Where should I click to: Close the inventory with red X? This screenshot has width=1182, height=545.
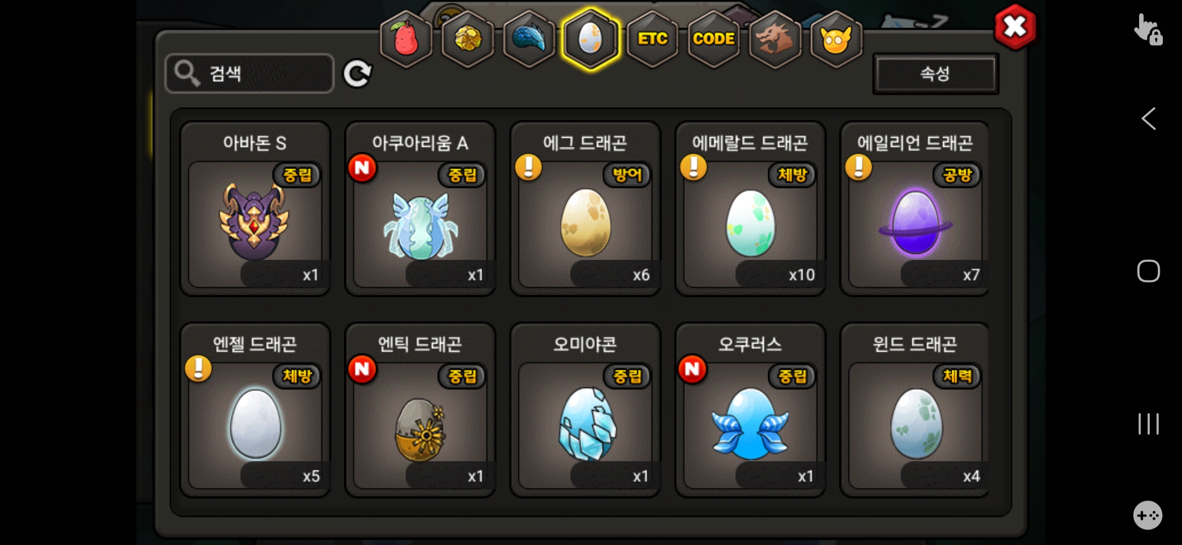click(x=1015, y=27)
